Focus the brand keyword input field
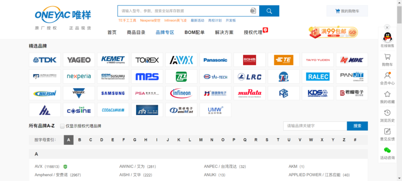This screenshot has height=181, width=402. [x=315, y=126]
